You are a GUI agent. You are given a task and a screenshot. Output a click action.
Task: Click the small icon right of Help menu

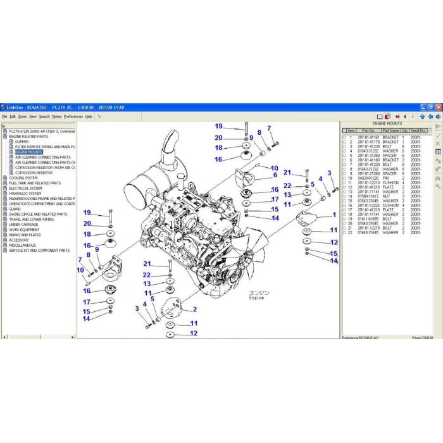(x=99, y=116)
